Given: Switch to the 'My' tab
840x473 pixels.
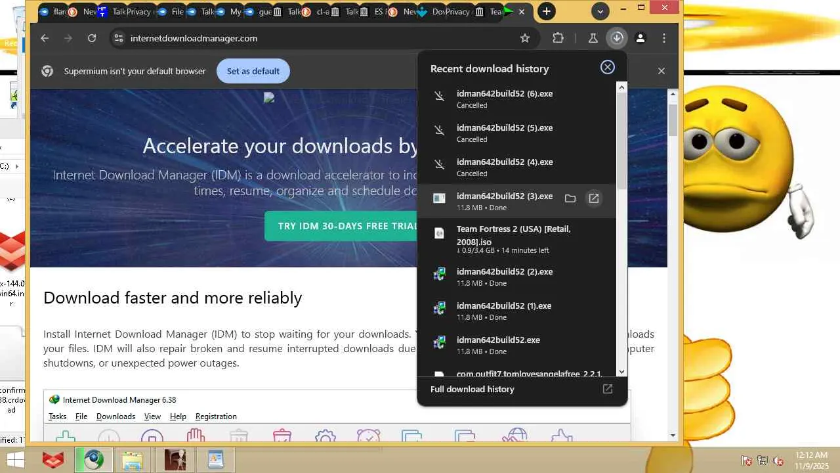Looking at the screenshot, I should (x=230, y=11).
